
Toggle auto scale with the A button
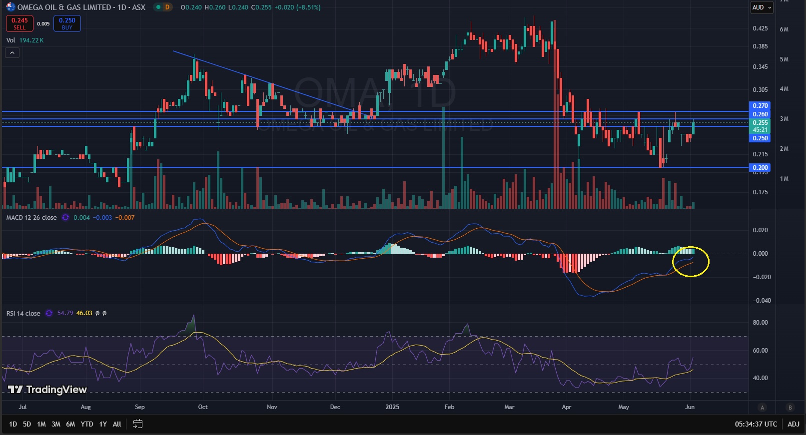(x=762, y=408)
